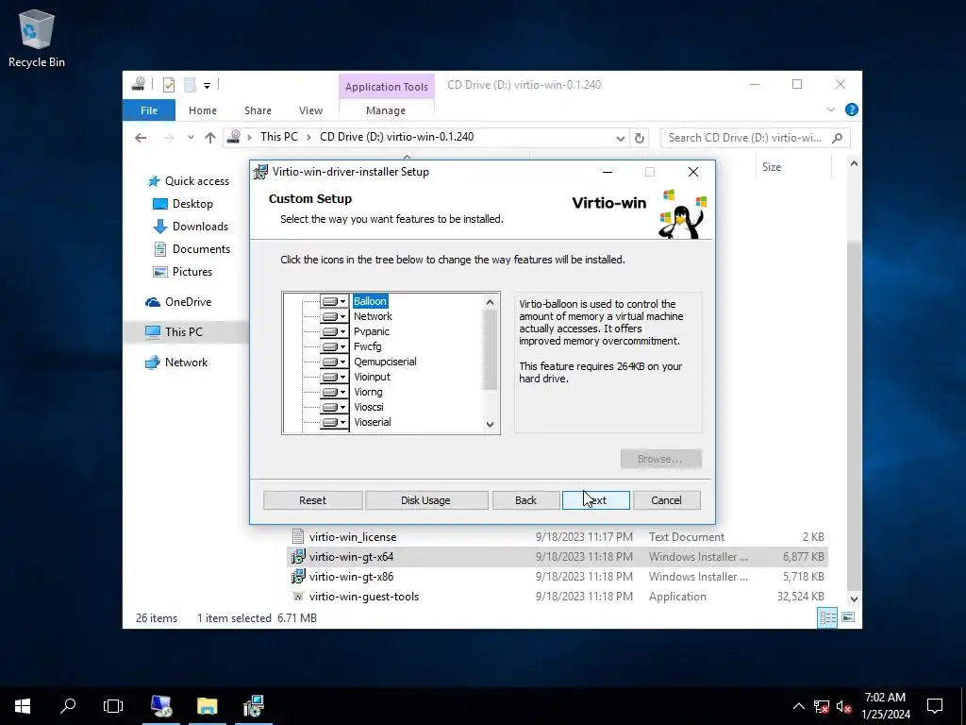Image resolution: width=966 pixels, height=725 pixels.
Task: Open Recycle Bin on the desktop
Action: click(x=37, y=38)
